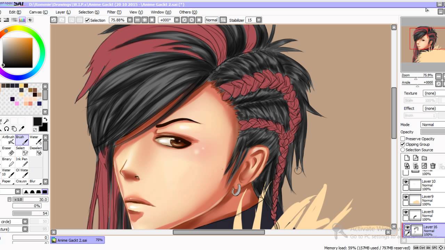Viewport: 445px width, 250px height.
Task: Open the Texture dropdown
Action: pos(434,93)
